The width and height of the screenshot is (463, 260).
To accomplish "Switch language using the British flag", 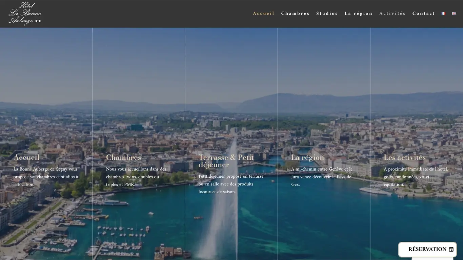I will pos(454,14).
